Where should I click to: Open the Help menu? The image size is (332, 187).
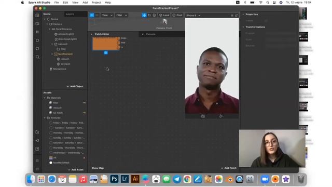click(x=108, y=3)
